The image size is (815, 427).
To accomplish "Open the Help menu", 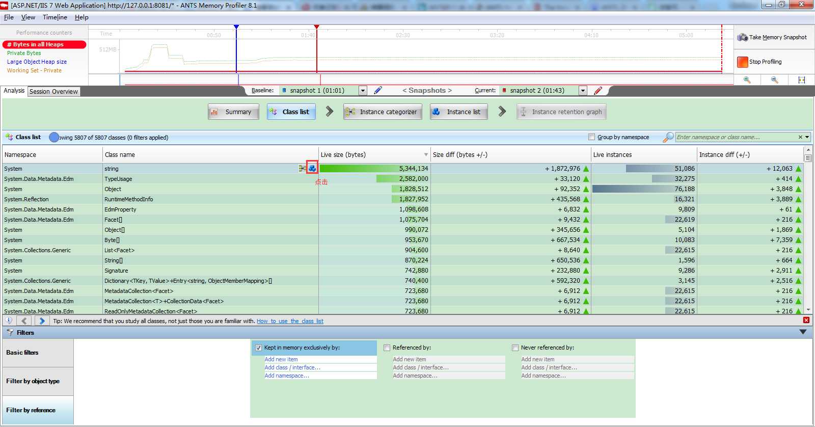I will [x=81, y=17].
